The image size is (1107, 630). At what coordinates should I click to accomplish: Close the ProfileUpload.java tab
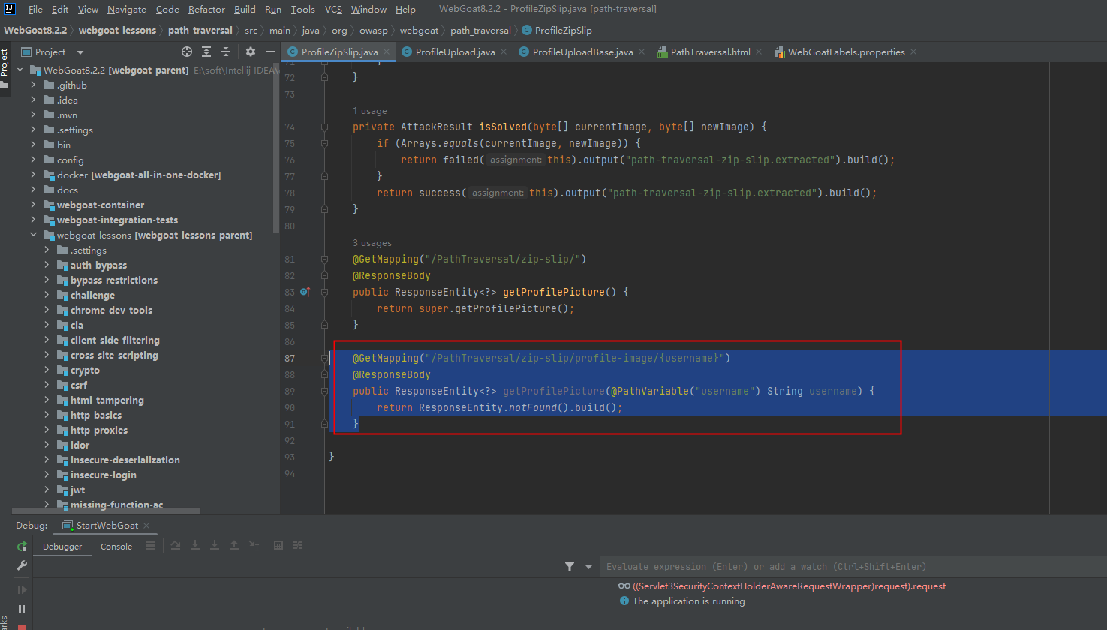504,52
